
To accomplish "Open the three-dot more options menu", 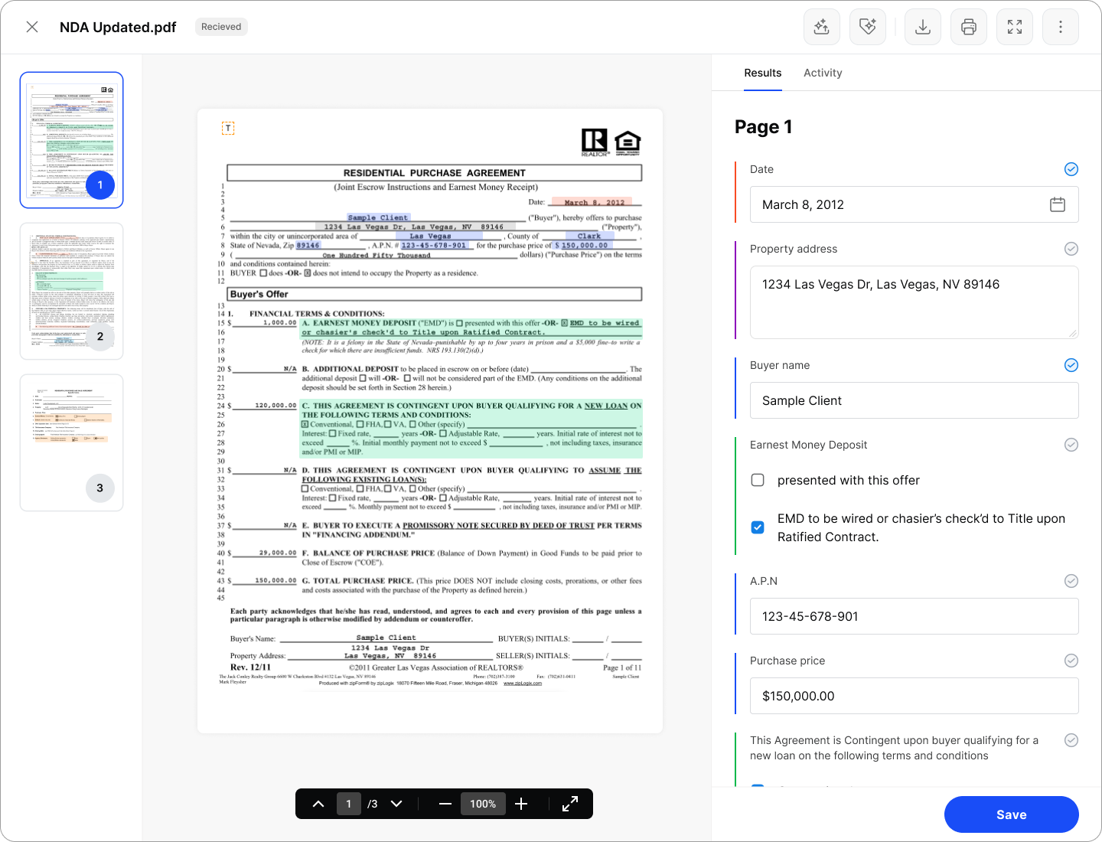I will pyautogui.click(x=1061, y=28).
